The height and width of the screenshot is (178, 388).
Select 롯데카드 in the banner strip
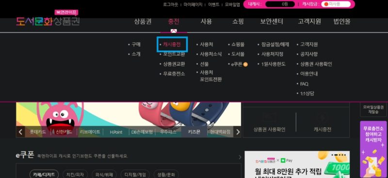pyautogui.click(x=38, y=132)
